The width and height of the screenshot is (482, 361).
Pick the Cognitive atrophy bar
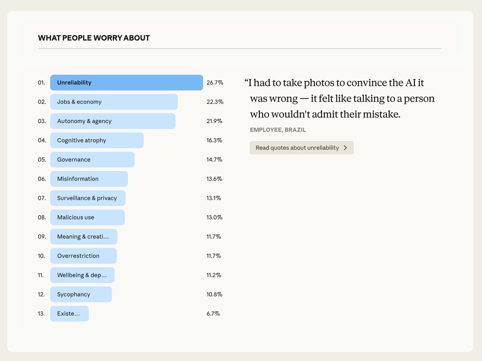97,140
